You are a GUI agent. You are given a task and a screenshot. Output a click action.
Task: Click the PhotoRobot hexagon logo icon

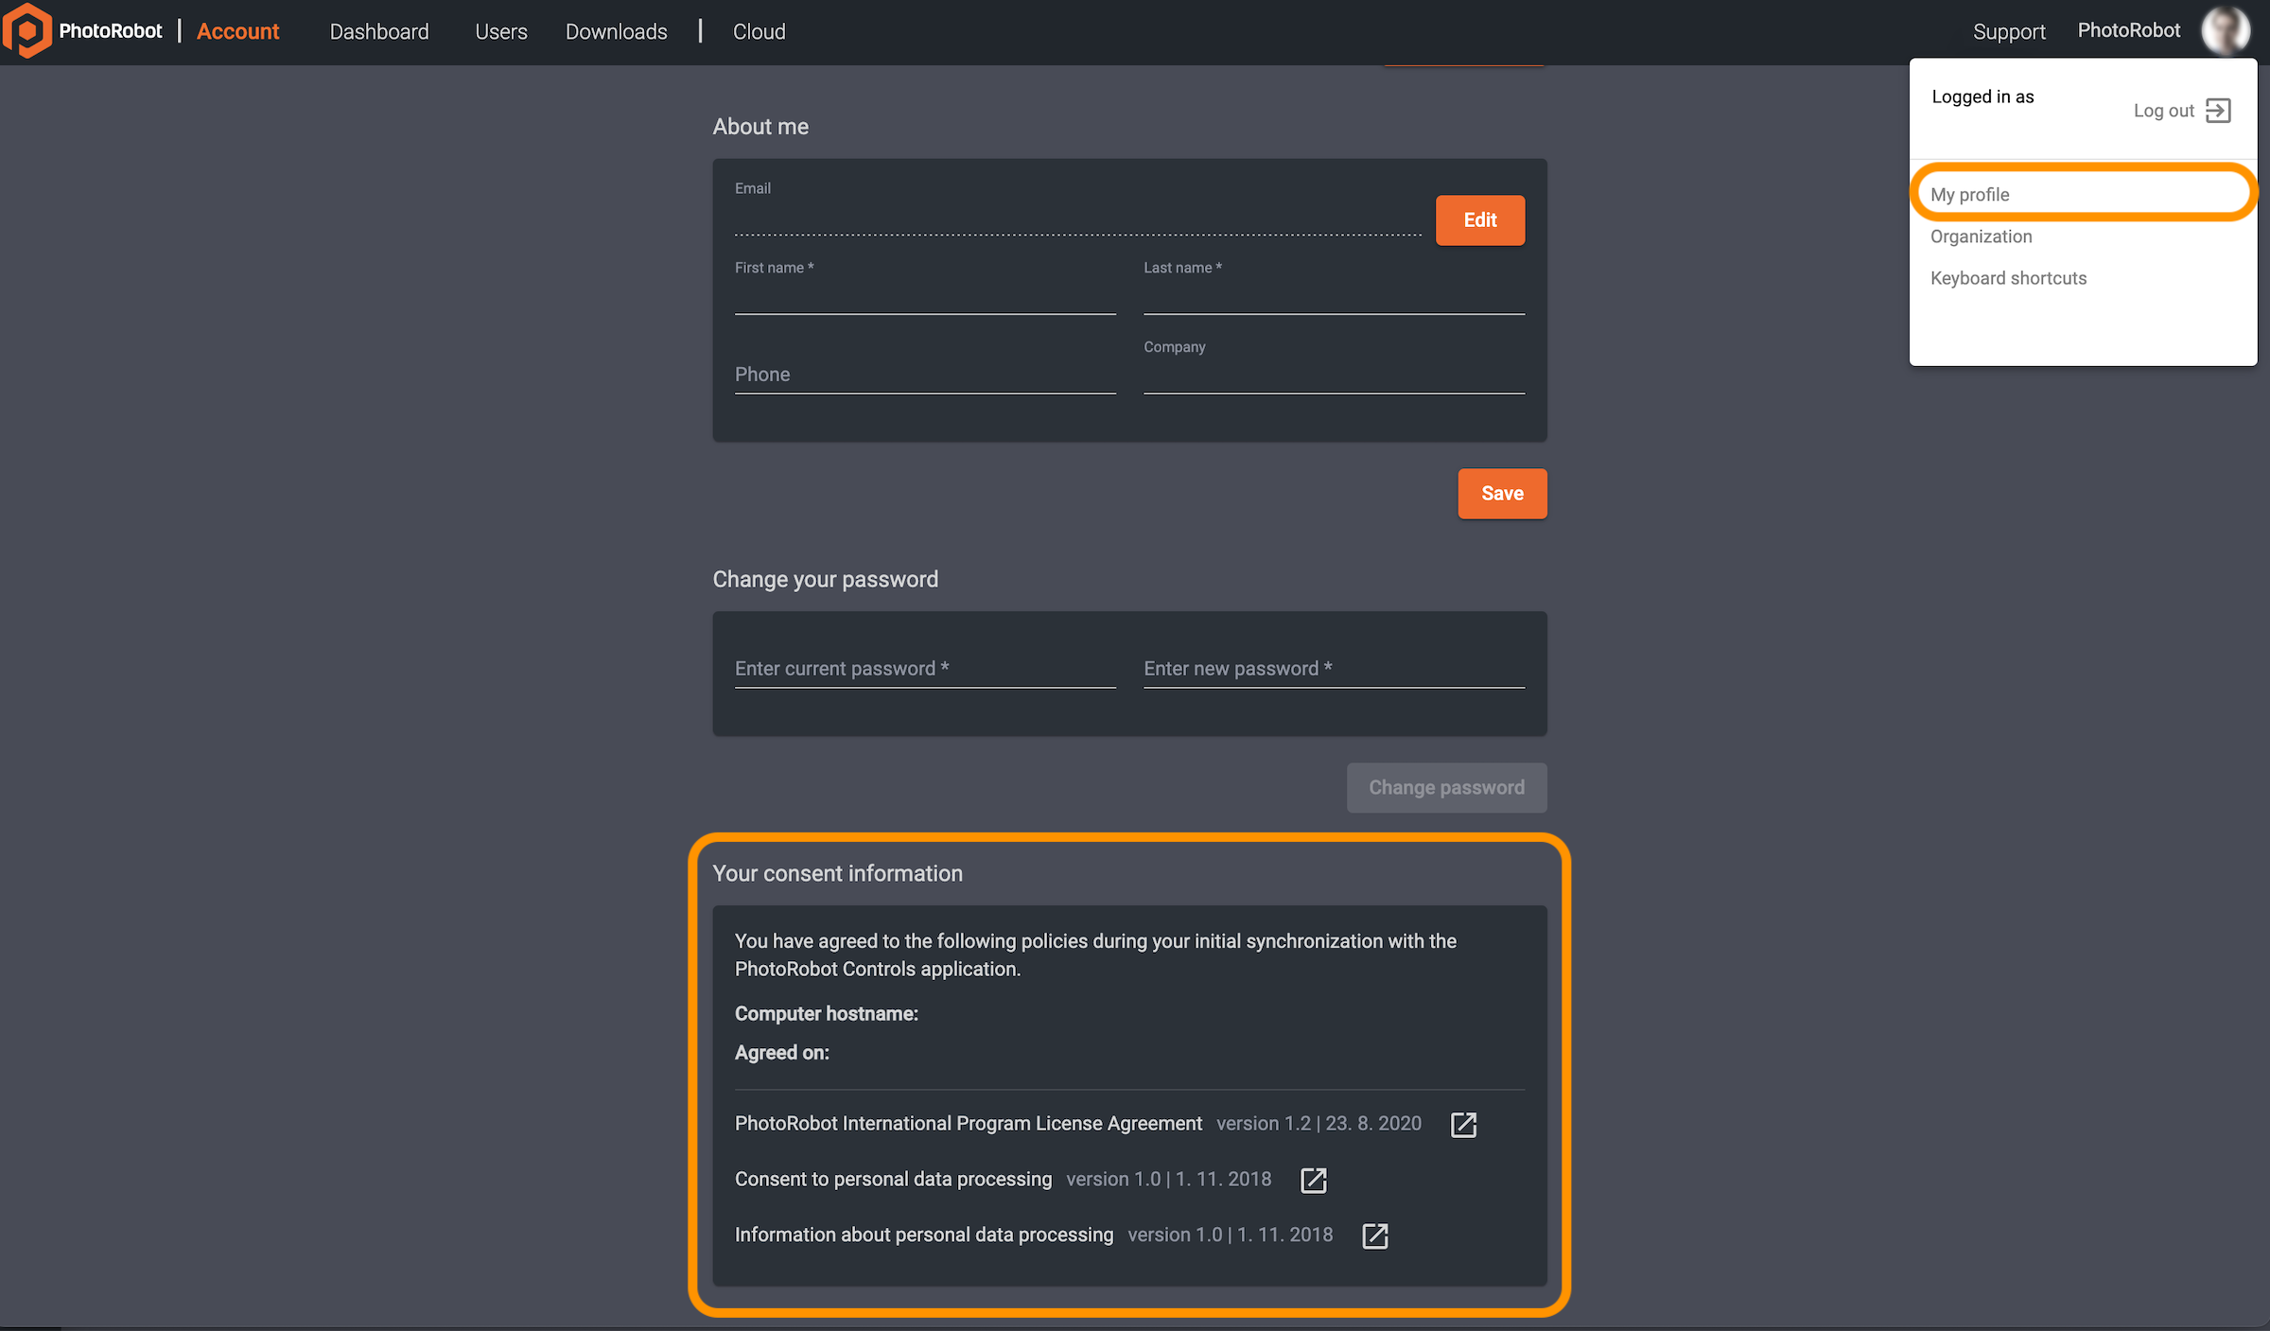[26, 31]
